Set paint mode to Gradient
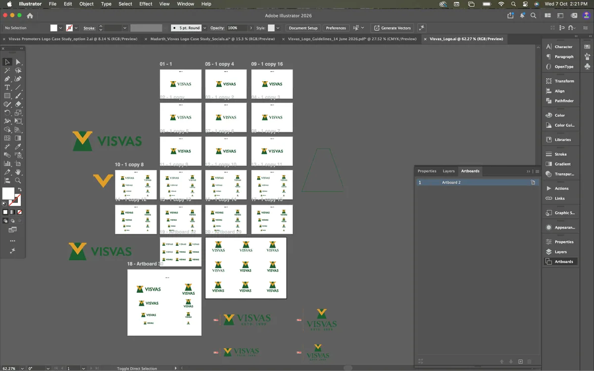 click(x=12, y=212)
